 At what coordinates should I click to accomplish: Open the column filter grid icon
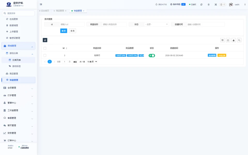pyautogui.click(x=222, y=40)
